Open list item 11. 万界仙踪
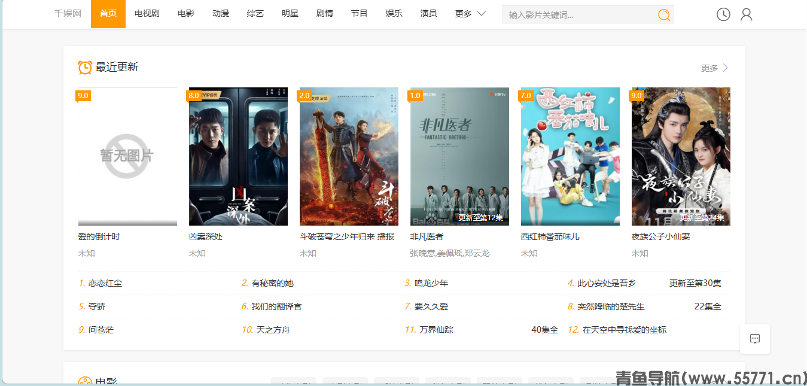The width and height of the screenshot is (807, 386). 429,330
